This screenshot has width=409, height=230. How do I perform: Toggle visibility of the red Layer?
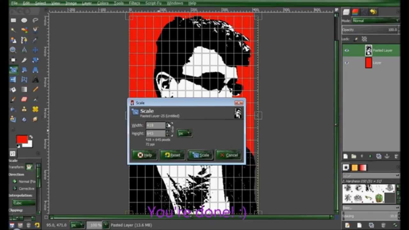[347, 63]
